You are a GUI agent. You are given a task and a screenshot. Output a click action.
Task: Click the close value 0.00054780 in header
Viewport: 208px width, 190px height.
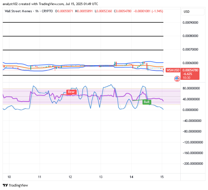coord(124,11)
